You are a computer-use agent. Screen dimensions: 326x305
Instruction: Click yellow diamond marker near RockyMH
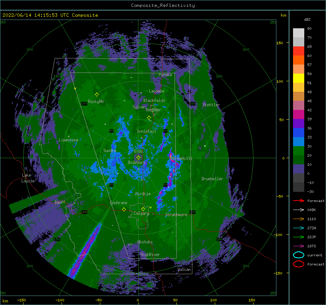pyautogui.click(x=97, y=95)
